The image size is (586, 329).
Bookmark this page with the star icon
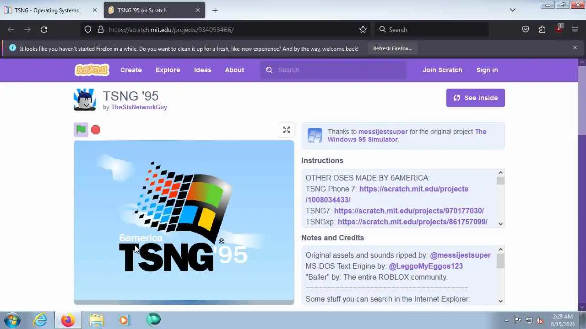(x=363, y=30)
